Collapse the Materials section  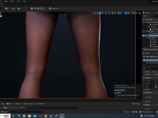[x=143, y=105]
